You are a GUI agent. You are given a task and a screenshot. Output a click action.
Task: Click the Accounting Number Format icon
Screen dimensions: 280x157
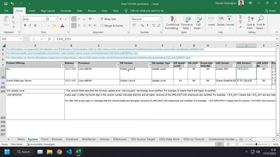(x=134, y=25)
